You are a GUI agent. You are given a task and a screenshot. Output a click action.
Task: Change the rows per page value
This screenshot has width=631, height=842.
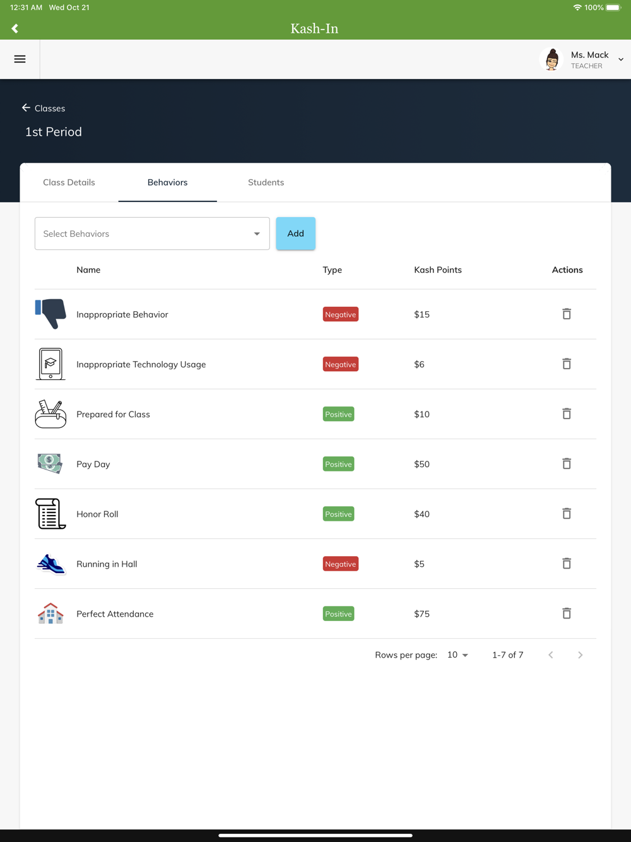[457, 655]
